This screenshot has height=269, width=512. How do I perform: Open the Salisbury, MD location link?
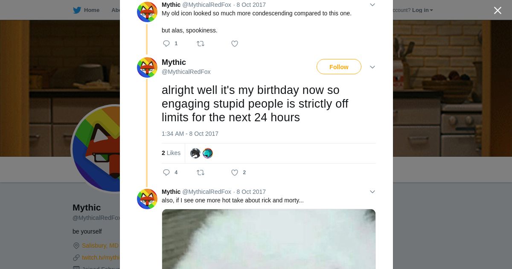(x=100, y=246)
